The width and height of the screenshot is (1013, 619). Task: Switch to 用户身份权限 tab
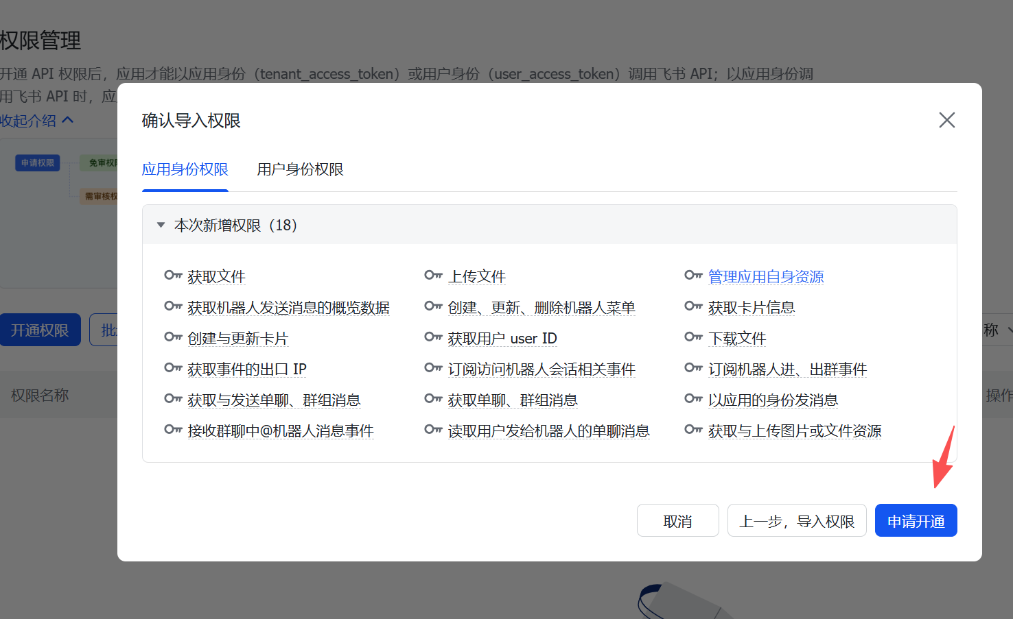pos(301,169)
